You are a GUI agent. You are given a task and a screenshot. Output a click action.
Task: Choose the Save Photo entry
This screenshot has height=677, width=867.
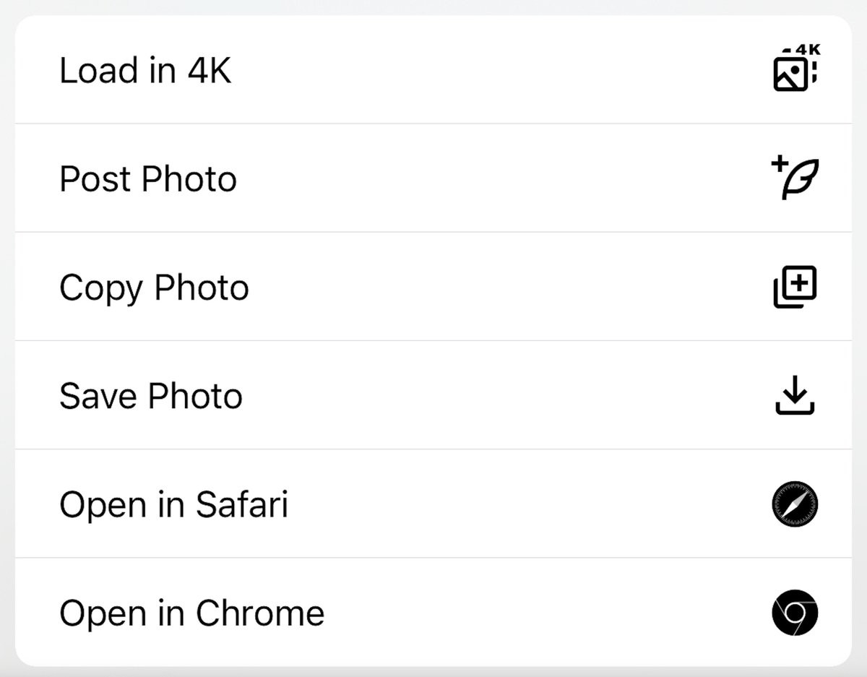point(433,395)
